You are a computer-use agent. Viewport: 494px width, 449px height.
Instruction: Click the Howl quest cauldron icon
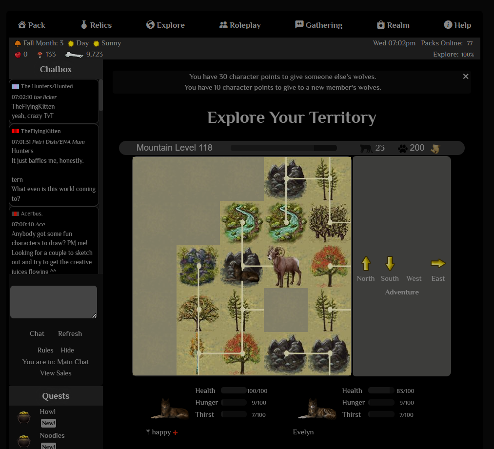click(23, 417)
